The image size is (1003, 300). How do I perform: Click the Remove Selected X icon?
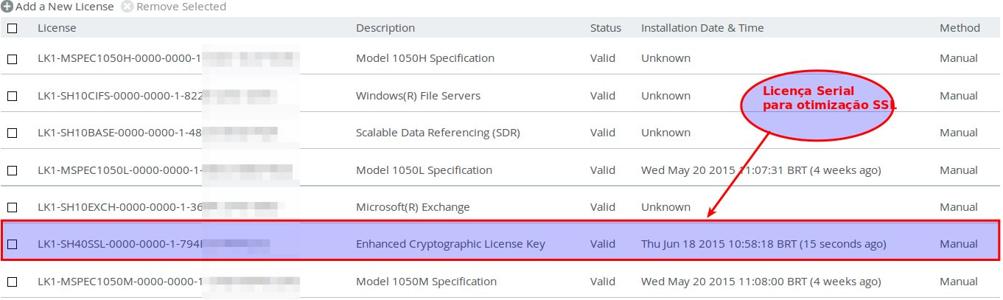point(127,7)
